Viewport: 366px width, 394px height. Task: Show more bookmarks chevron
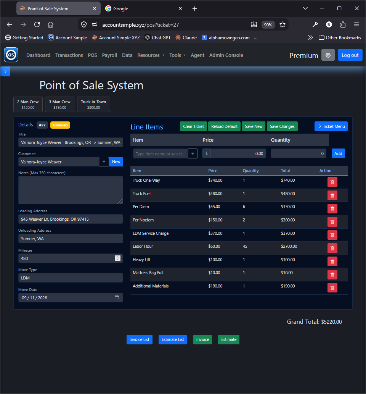[311, 37]
